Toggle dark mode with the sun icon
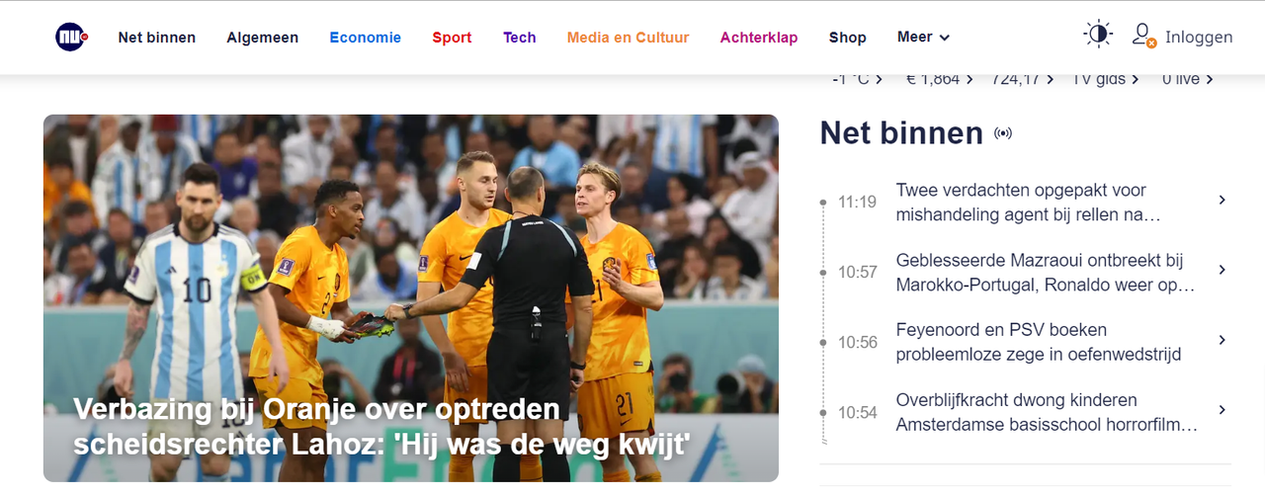This screenshot has width=1265, height=496. [x=1098, y=35]
